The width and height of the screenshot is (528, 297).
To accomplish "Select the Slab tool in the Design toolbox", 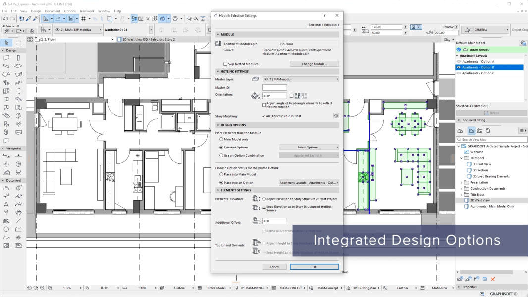I will click(x=18, y=66).
